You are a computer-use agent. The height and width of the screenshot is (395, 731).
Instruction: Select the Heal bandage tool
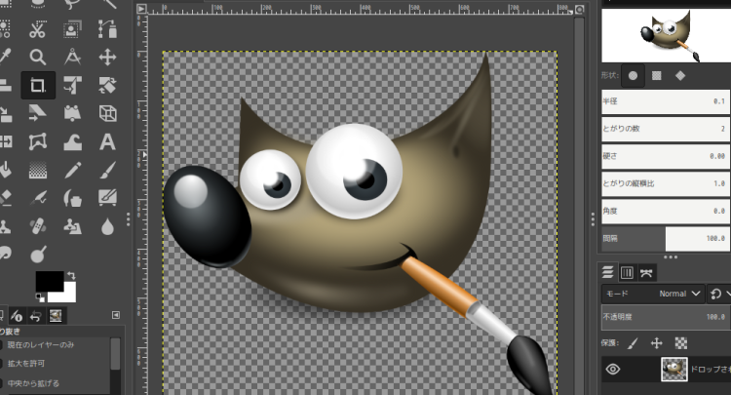[x=38, y=226]
